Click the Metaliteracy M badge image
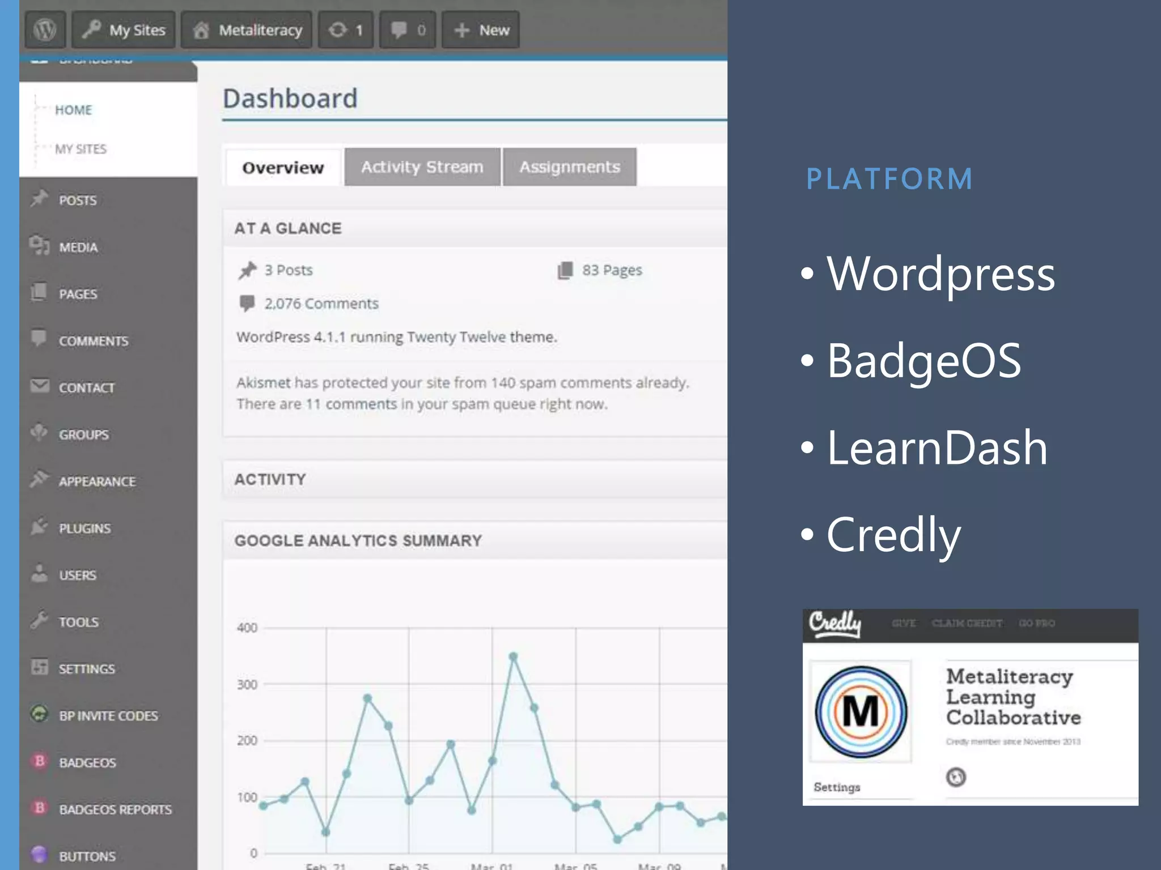Image resolution: width=1161 pixels, height=870 pixels. (x=861, y=711)
